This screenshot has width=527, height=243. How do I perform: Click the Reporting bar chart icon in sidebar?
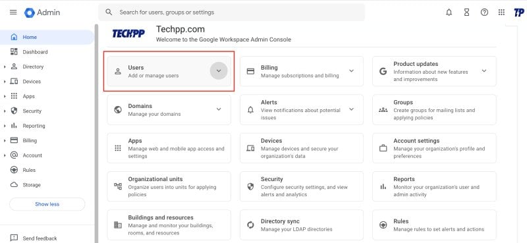[14, 126]
